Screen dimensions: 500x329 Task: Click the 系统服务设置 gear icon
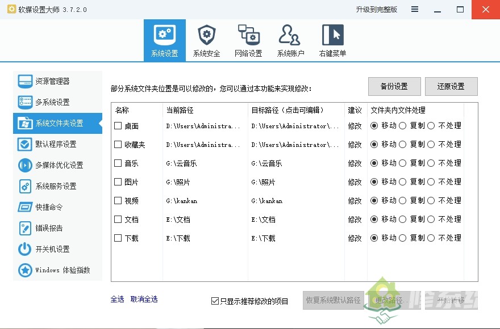(x=25, y=186)
